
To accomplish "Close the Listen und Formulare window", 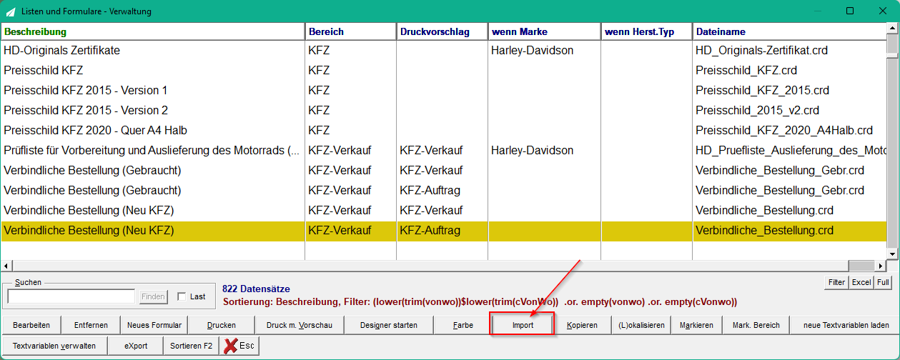I will 882,11.
